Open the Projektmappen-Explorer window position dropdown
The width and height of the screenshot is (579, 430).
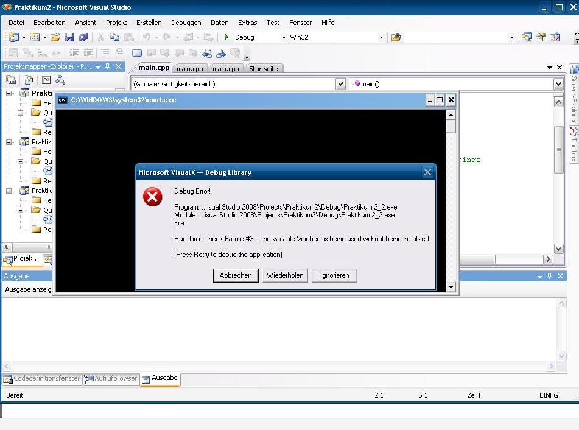[x=98, y=67]
